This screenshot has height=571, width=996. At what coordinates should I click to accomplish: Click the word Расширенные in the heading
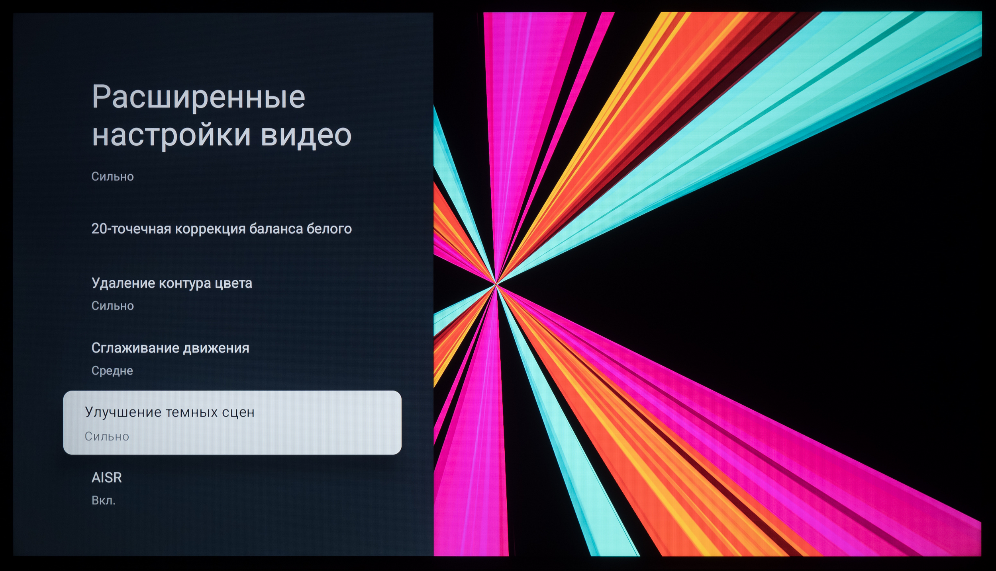click(x=198, y=97)
